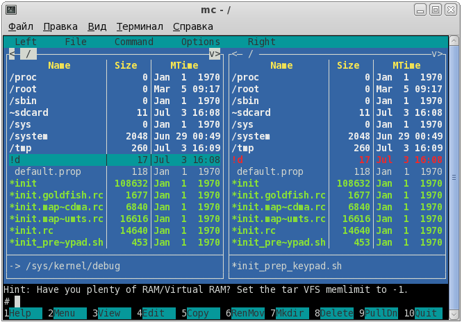Image resolution: width=462 pixels, height=322 pixels.
Task: Open the Файл menu
Action: [21, 27]
